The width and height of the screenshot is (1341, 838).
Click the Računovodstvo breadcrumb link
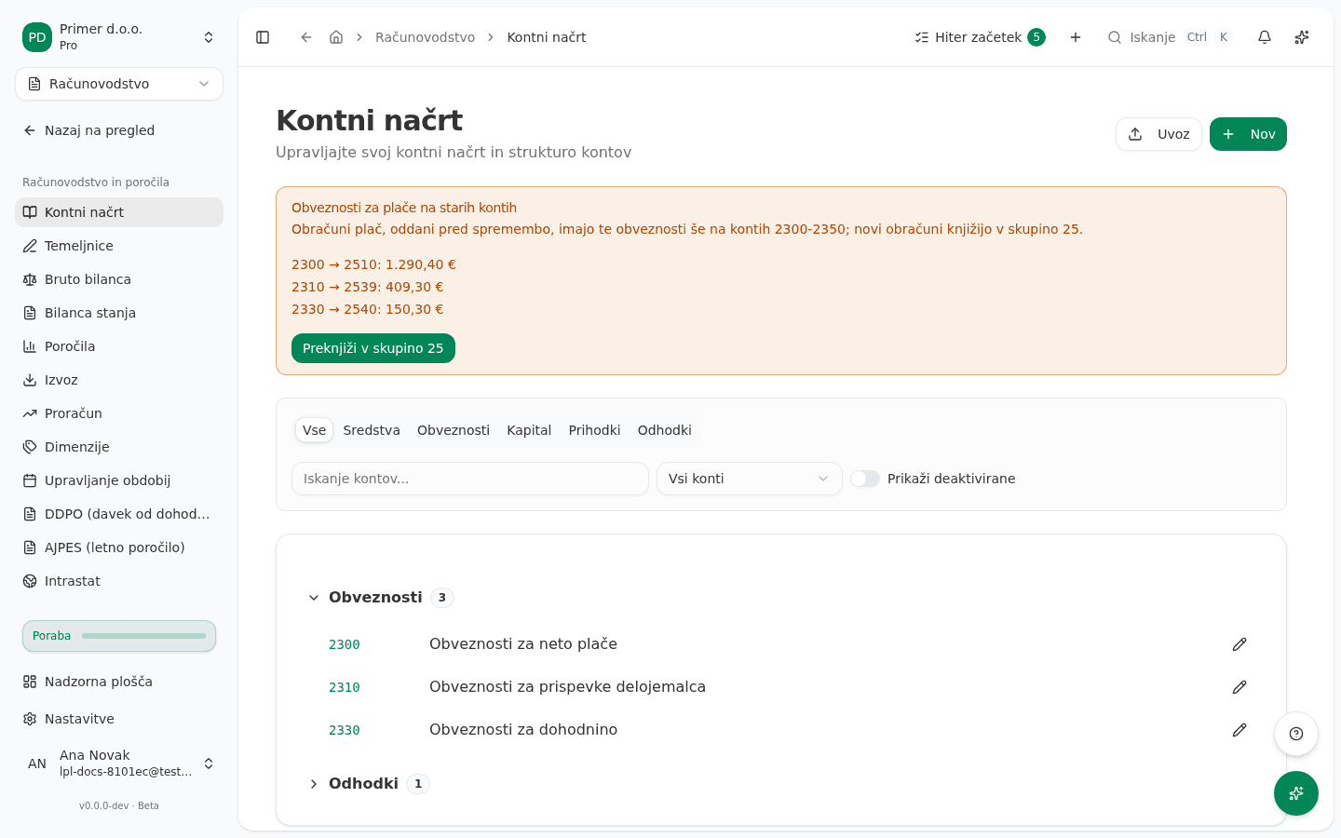point(425,37)
